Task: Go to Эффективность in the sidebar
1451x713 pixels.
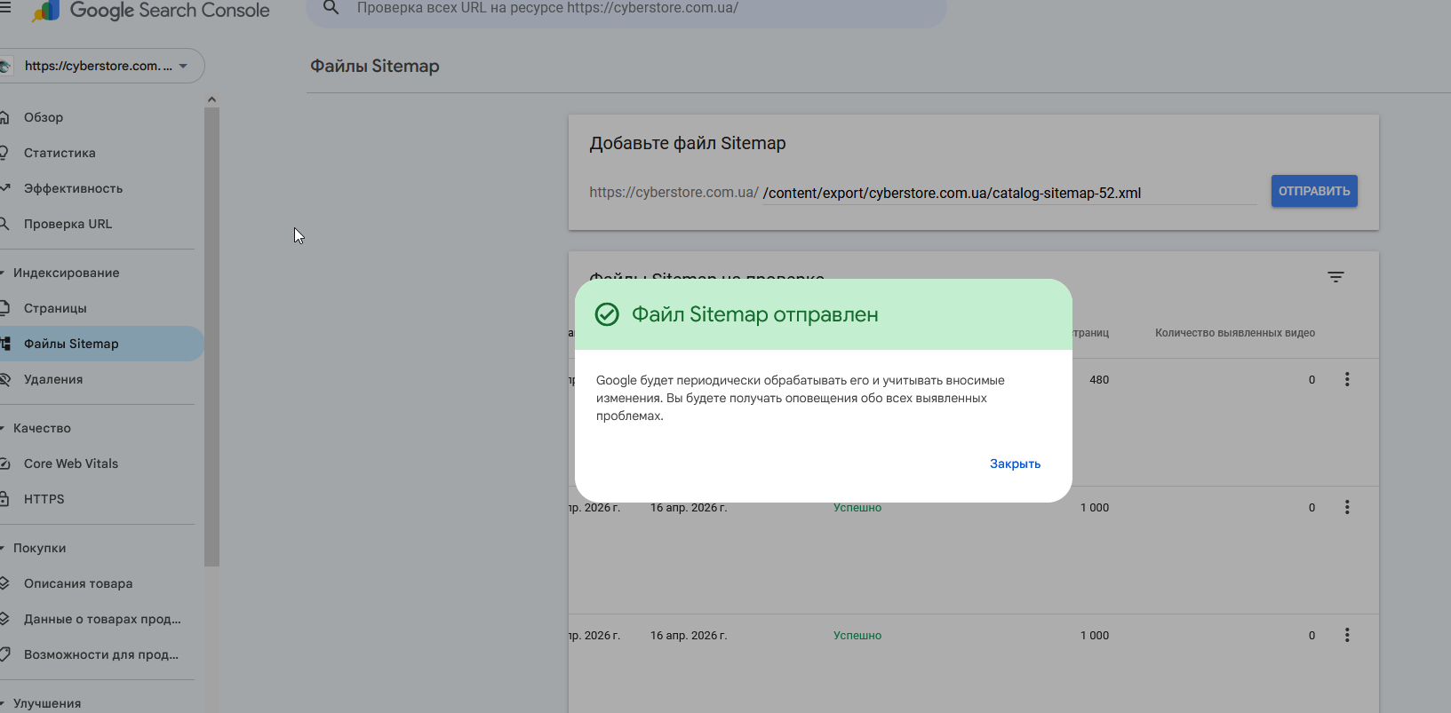Action: point(73,188)
